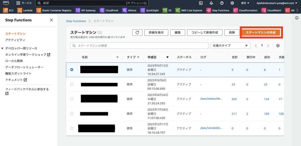The height and width of the screenshot is (146, 301).
Task: Close the Step Functions side panel
Action: point(51,20)
